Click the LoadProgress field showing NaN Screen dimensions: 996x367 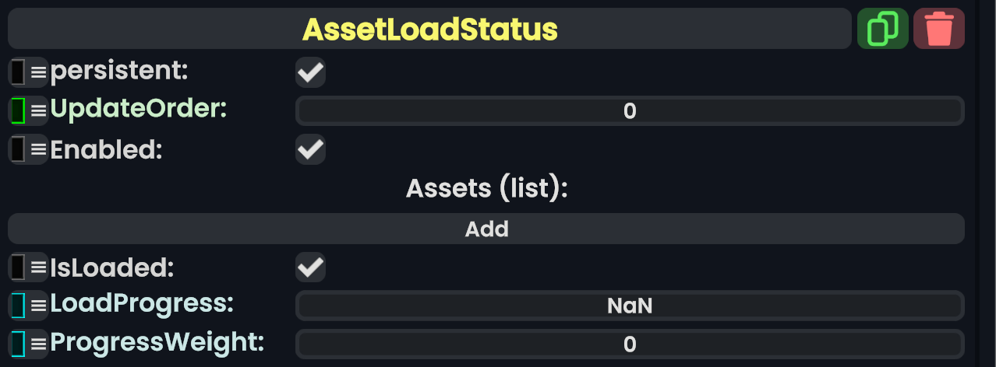click(x=630, y=306)
